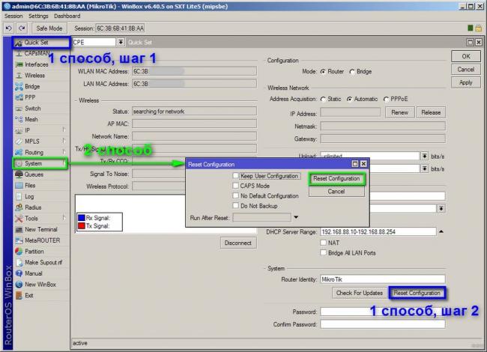Viewport: 487px width, 352px height.
Task: Click the IP menu icon in sidebar
Action: [x=19, y=130]
